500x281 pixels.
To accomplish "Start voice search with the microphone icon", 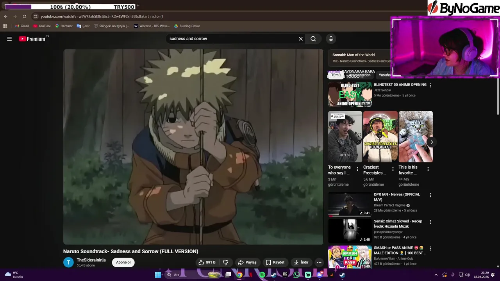I will pos(331,39).
